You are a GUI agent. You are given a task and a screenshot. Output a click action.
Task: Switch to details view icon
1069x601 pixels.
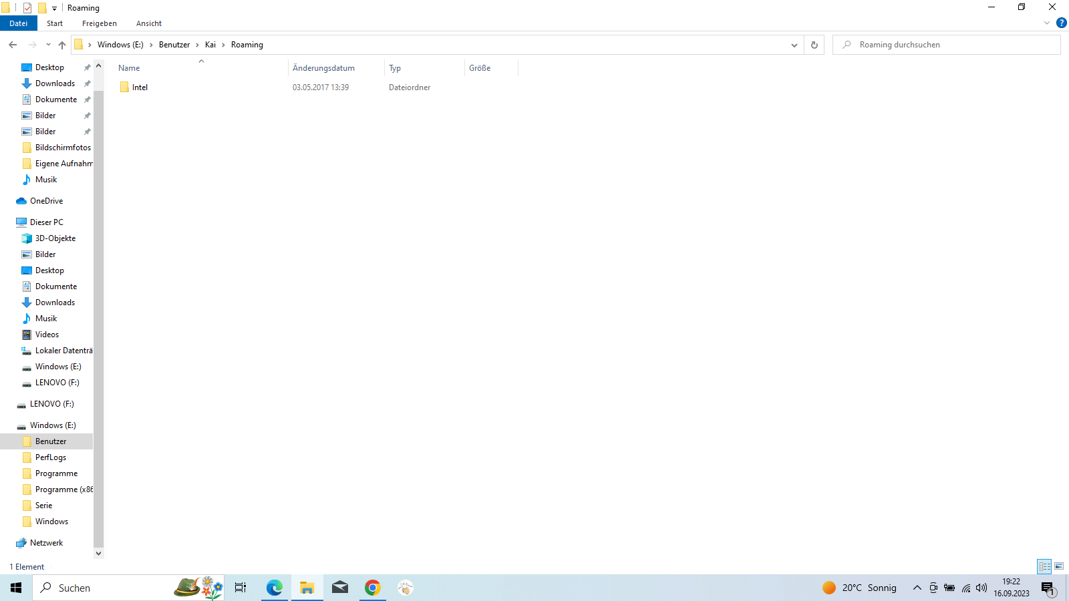[1044, 566]
